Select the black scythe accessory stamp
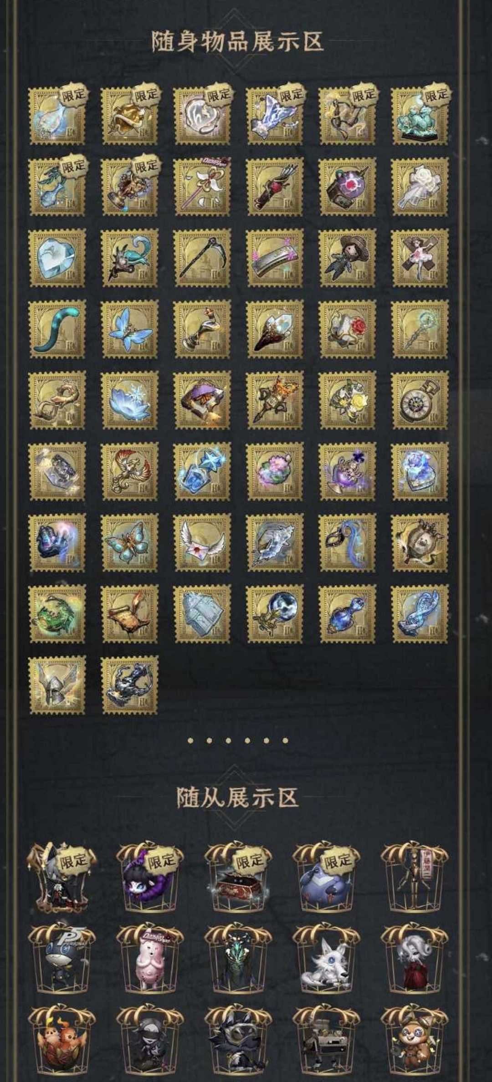This screenshot has height=1082, width=492. [202, 258]
